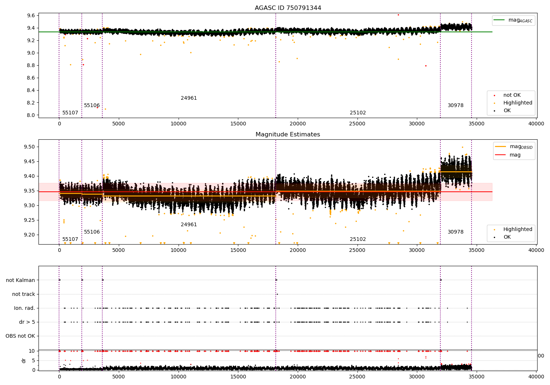Click the "not track" row label

coord(23,294)
